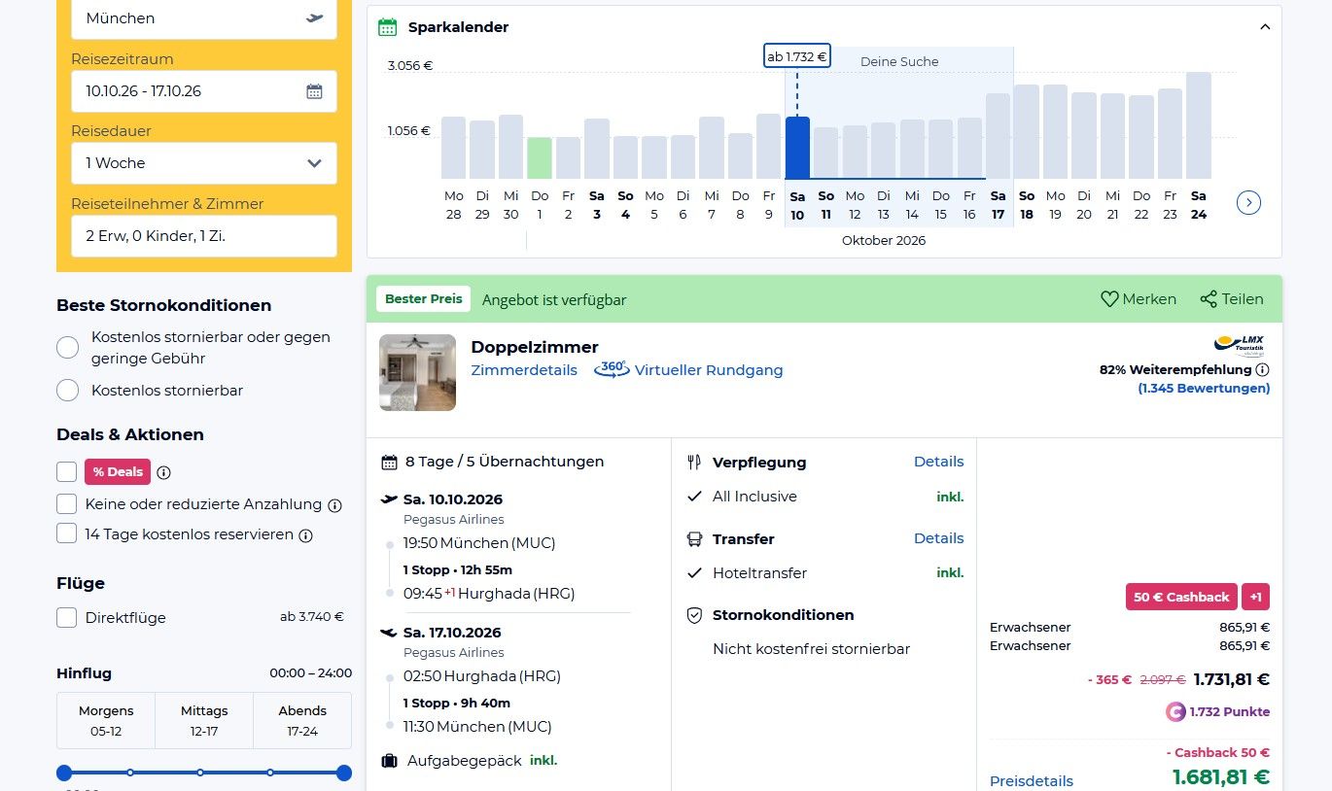This screenshot has height=791, width=1332.
Task: Check 14 Tage kostenlos reservieren
Action: (x=66, y=533)
